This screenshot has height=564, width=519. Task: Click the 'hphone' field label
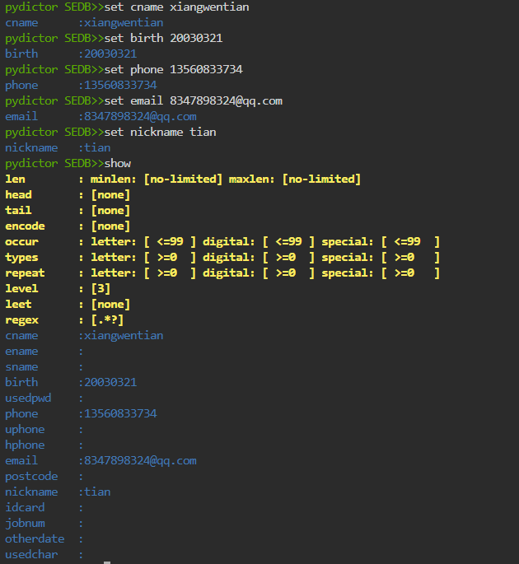click(x=25, y=445)
